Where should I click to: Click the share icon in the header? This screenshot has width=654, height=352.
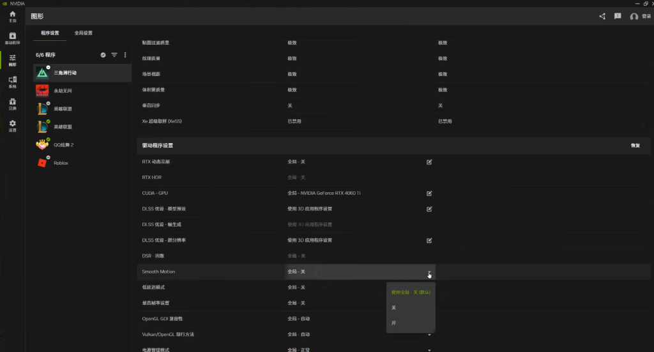pos(602,16)
